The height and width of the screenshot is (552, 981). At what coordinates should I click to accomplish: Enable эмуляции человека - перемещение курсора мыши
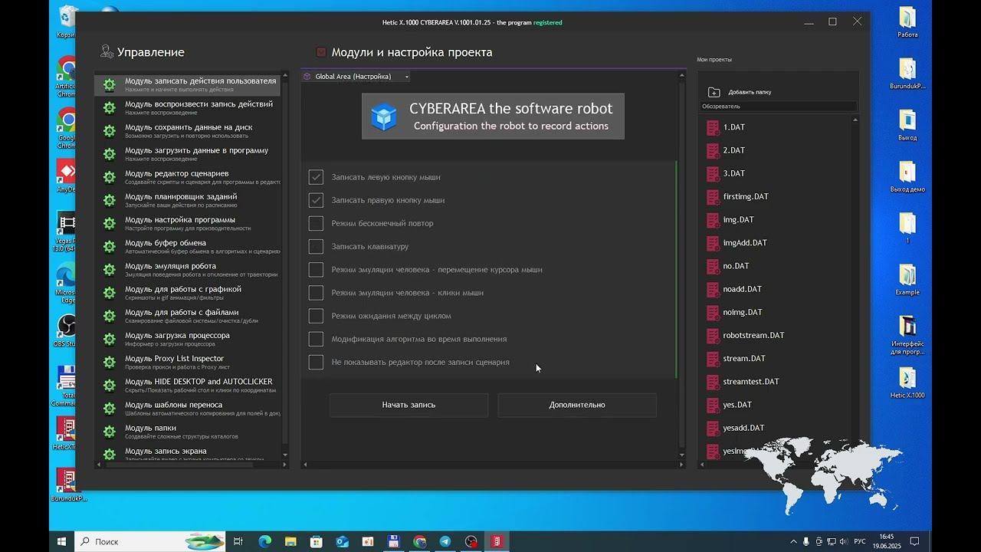pos(316,270)
